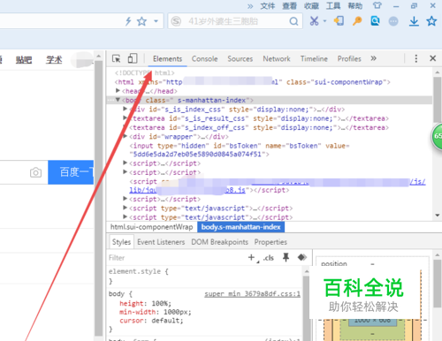Open the 收藏 menu
442x341 pixels.
click(x=311, y=6)
